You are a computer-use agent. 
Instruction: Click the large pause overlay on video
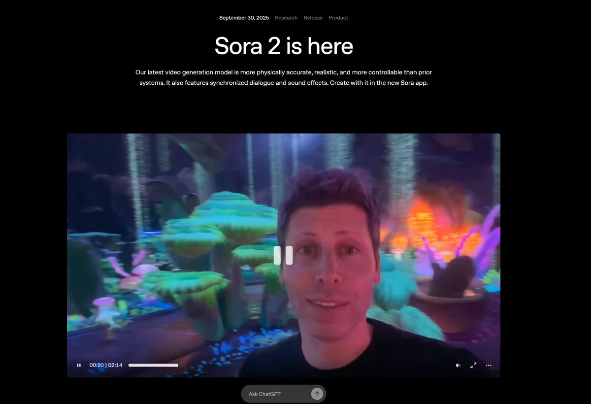click(x=283, y=255)
